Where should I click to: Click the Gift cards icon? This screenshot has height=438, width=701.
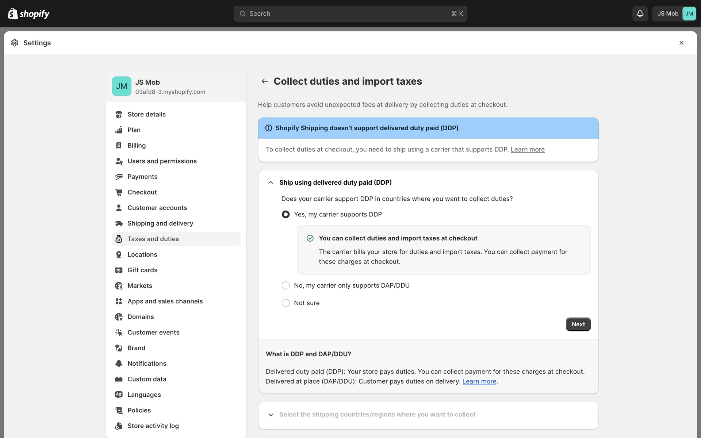(x=119, y=270)
